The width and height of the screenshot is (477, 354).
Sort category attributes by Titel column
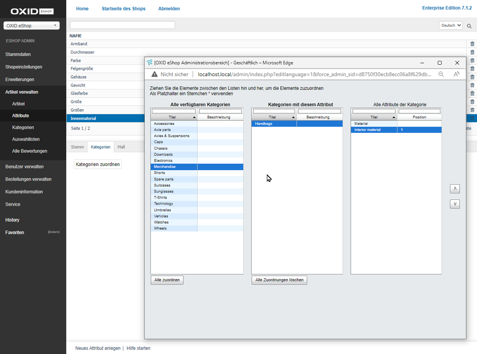tap(374, 117)
